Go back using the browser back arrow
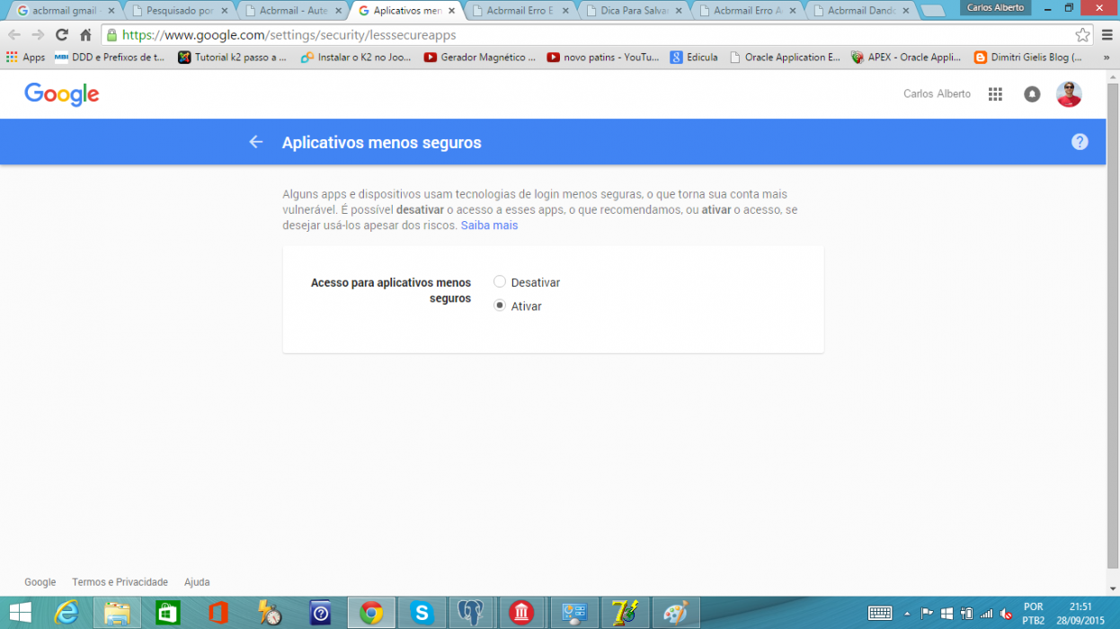This screenshot has width=1120, height=629. 14,35
